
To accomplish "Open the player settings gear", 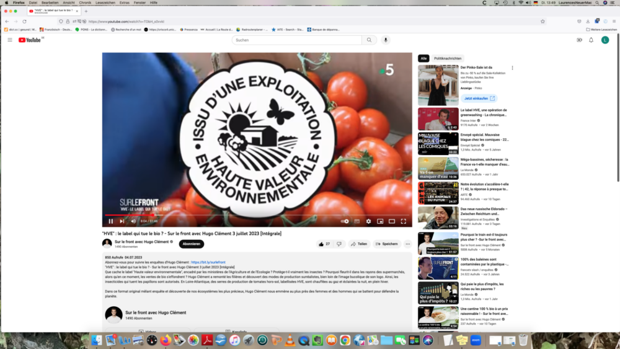I will (x=368, y=221).
